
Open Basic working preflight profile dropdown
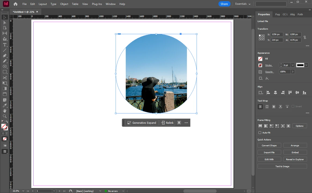[x=100, y=191]
